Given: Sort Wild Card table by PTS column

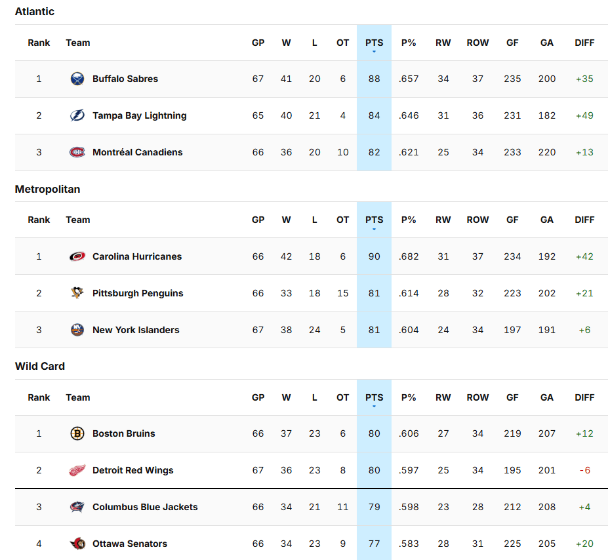Looking at the screenshot, I should pos(374,397).
